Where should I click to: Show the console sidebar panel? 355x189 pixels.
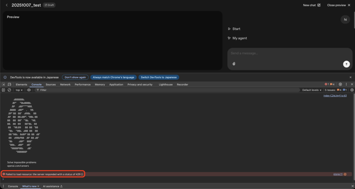(3, 90)
